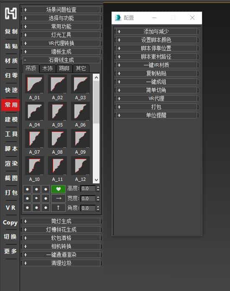Click the 高度 spinner up arrow
The height and width of the screenshot is (291, 230).
(x=98, y=187)
